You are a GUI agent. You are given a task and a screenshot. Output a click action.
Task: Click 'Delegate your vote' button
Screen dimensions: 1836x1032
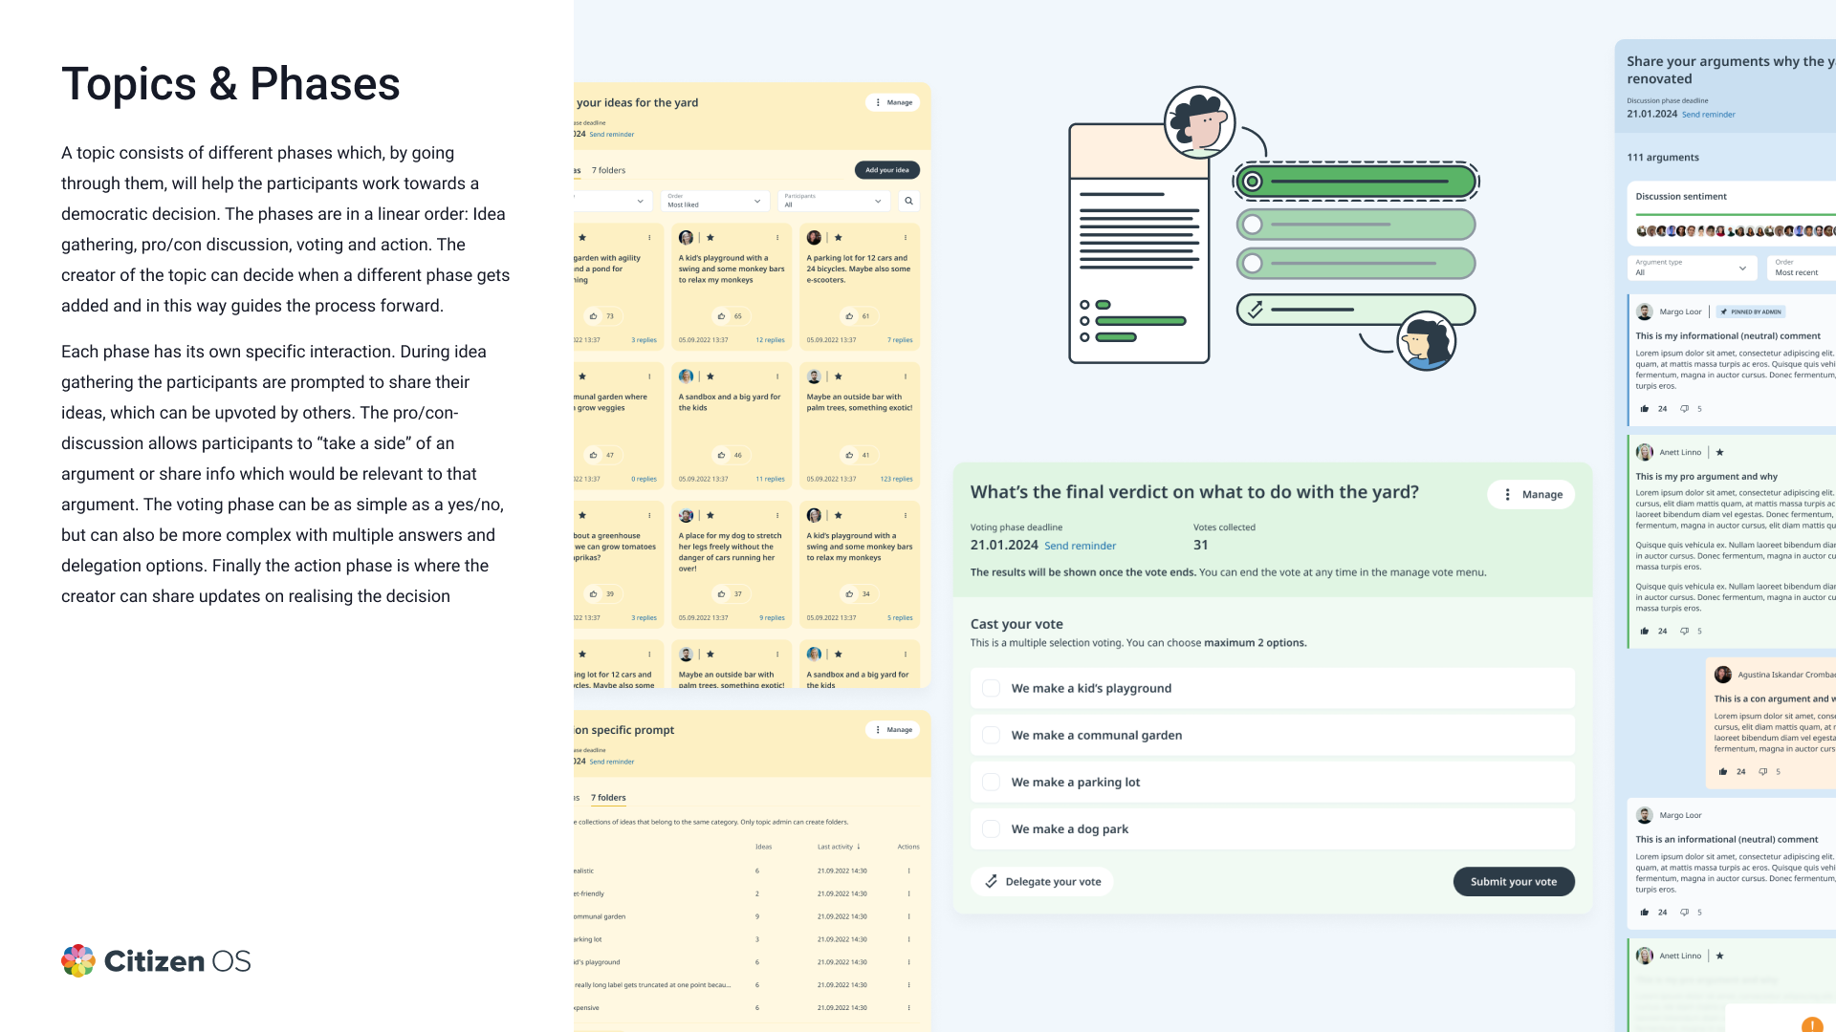(1042, 881)
